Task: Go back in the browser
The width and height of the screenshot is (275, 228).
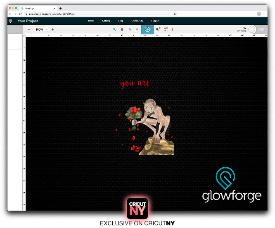Action: pyautogui.click(x=10, y=14)
